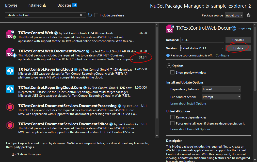Select the TXTextControl.Web.DocumentViewer package title

click(52, 51)
